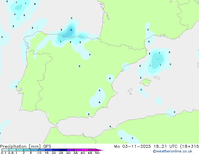Select the 30–35 mm purple legend swatch
The image size is (199, 154).
tap(71, 150)
